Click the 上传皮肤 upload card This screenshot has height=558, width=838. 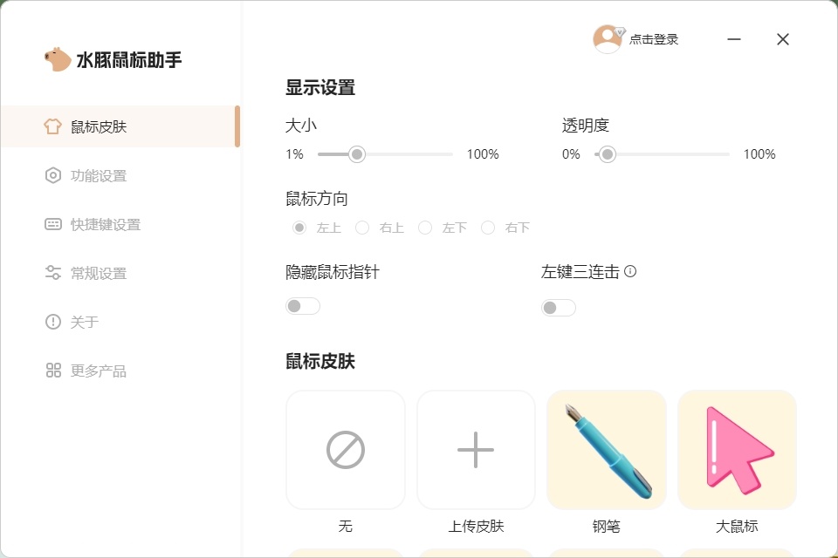point(475,449)
